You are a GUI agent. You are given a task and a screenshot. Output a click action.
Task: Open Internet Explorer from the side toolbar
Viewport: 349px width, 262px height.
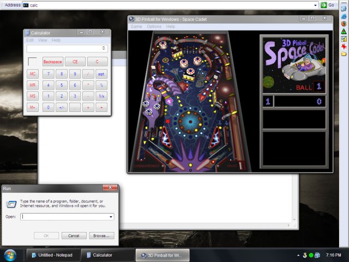tap(344, 16)
